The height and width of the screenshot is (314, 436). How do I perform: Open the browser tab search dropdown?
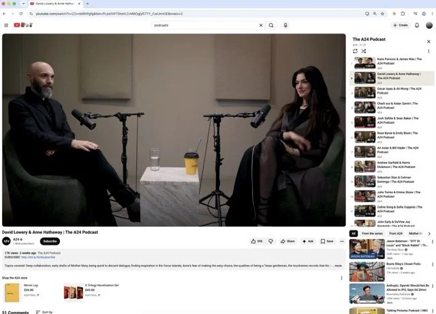(23, 3)
